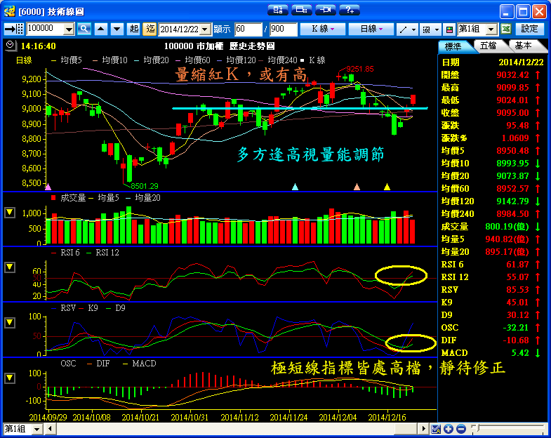Click the zoom-out minus icon at bottom

[x=460, y=429]
